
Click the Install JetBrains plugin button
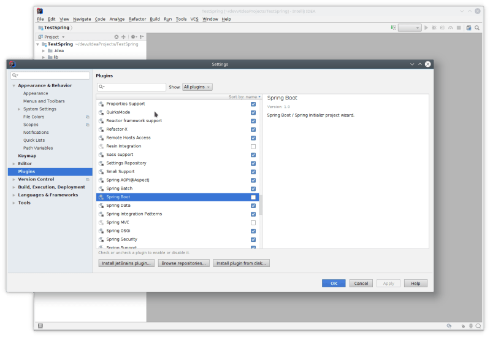click(x=126, y=263)
